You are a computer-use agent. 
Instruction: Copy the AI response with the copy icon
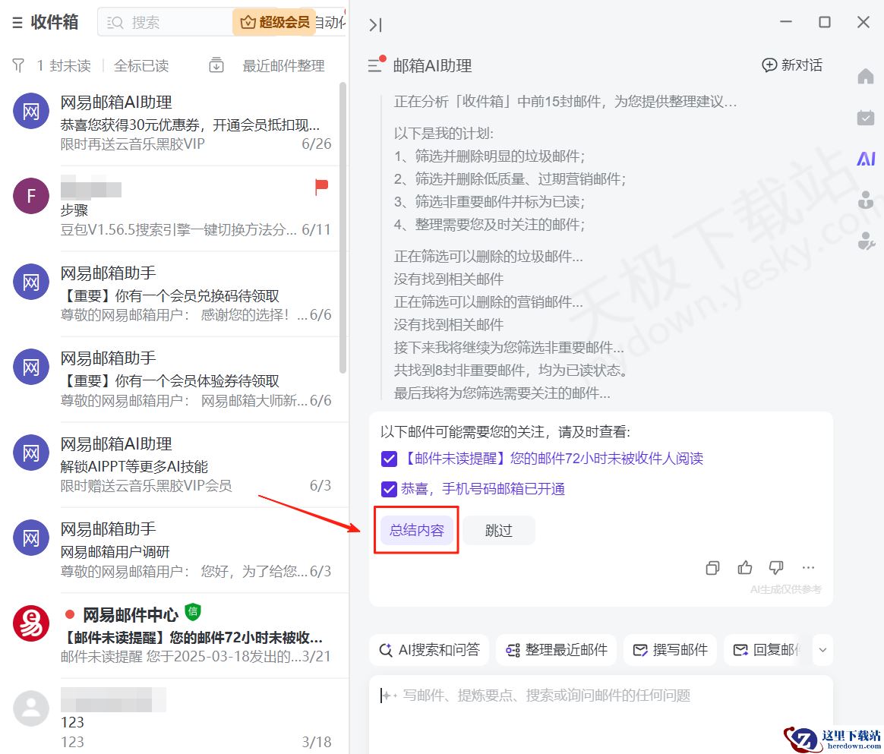[712, 567]
